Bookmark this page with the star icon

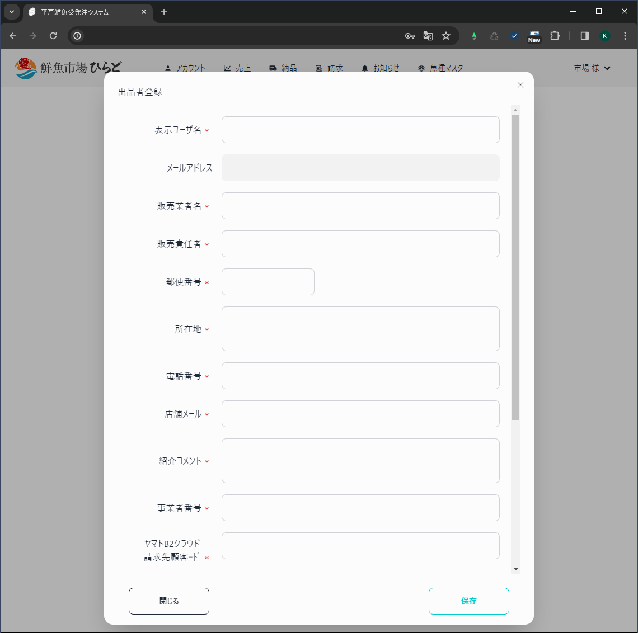pyautogui.click(x=446, y=36)
